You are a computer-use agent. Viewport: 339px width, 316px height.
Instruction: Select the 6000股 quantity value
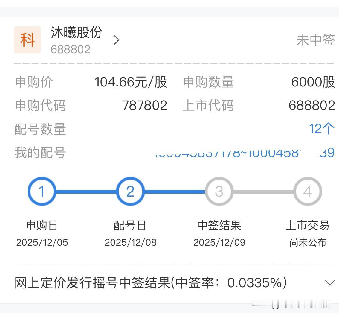pyautogui.click(x=313, y=82)
